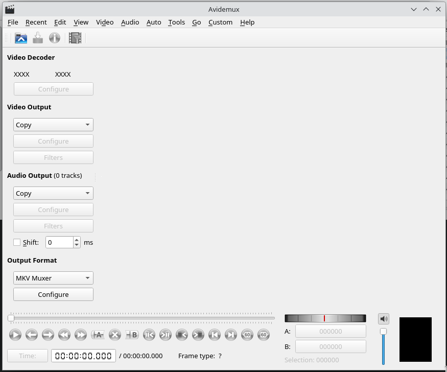The width and height of the screenshot is (447, 372).
Task: Click Filters under Audio Output
Action: pyautogui.click(x=53, y=226)
